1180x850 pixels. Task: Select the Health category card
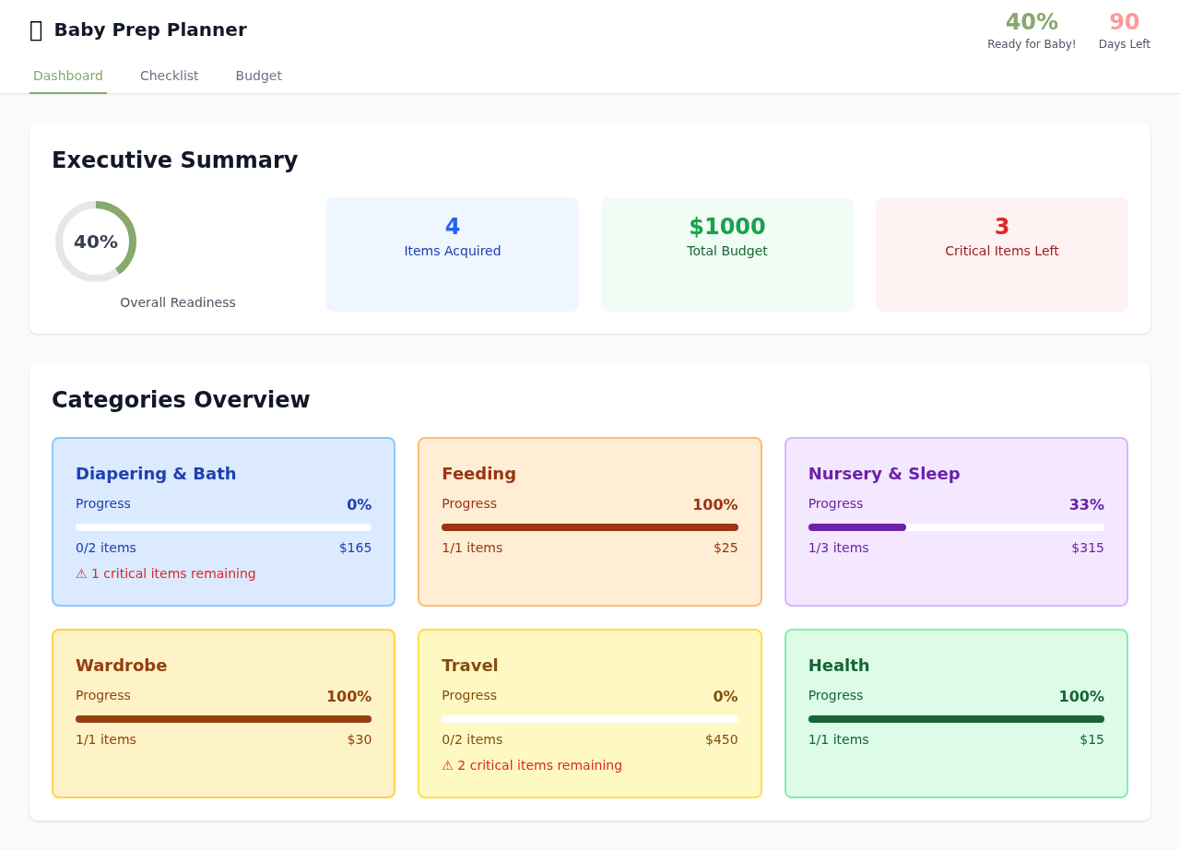[x=956, y=713]
